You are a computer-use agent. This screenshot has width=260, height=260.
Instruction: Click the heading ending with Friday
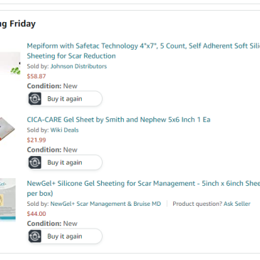pyautogui.click(x=18, y=24)
